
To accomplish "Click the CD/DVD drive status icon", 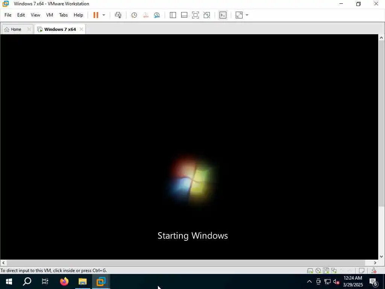I will point(318,271).
